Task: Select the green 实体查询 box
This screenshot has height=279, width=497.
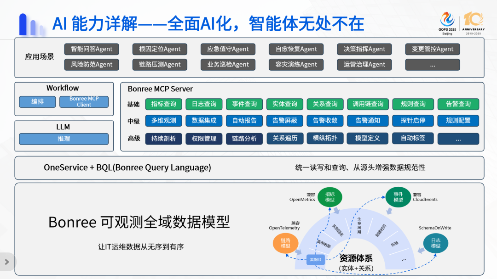Action: click(285, 104)
